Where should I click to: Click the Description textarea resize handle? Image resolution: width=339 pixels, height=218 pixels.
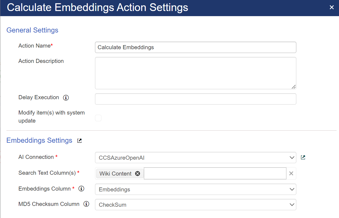pos(294,87)
